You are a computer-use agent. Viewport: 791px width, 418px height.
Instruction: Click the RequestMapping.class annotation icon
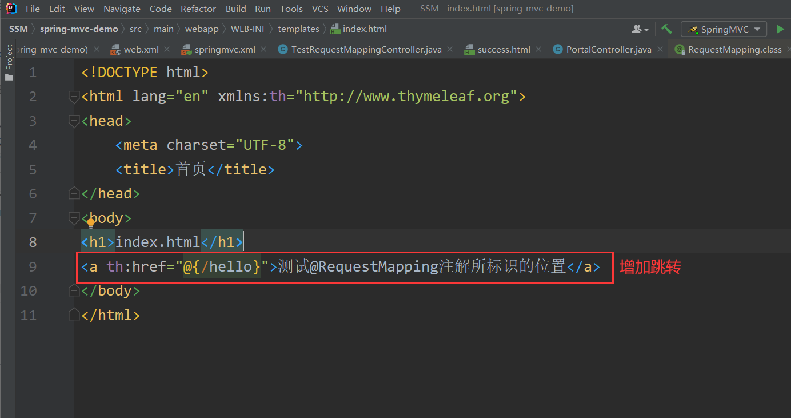pos(680,50)
